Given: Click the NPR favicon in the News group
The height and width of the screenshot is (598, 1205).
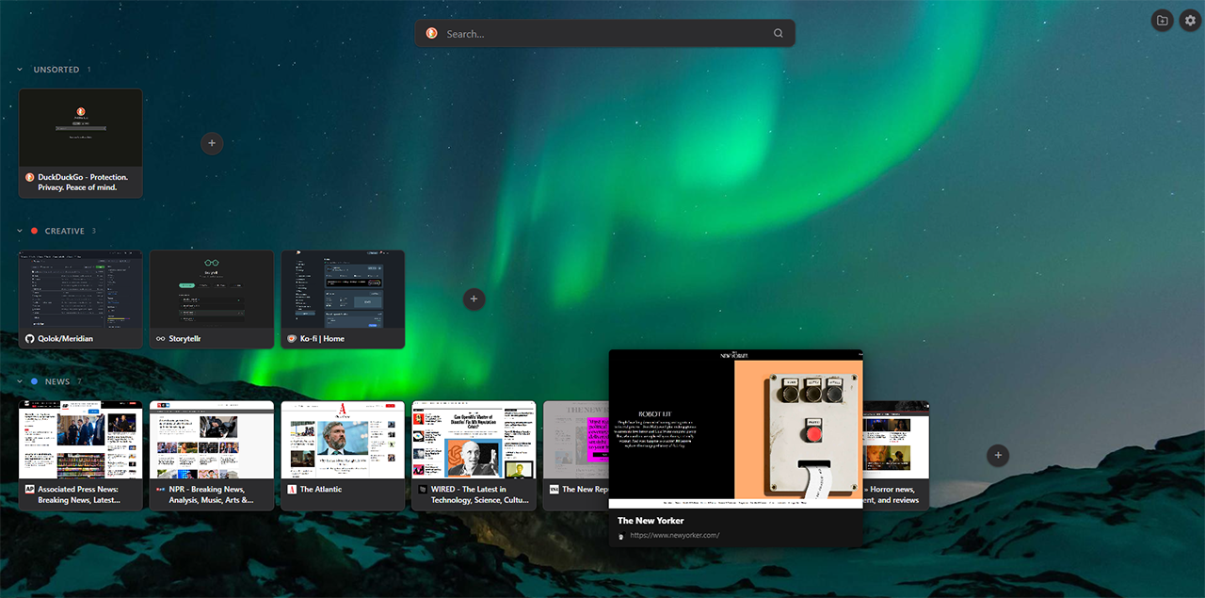Looking at the screenshot, I should (x=160, y=490).
